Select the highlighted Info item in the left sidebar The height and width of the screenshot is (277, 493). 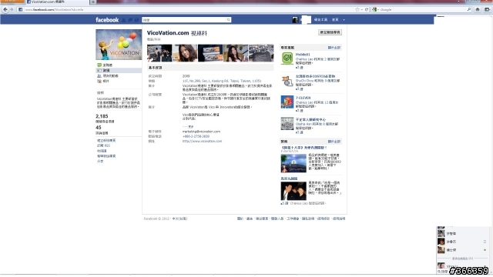[119, 70]
